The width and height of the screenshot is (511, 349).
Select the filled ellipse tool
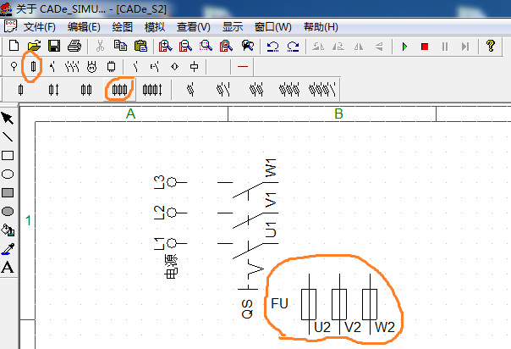(x=8, y=212)
